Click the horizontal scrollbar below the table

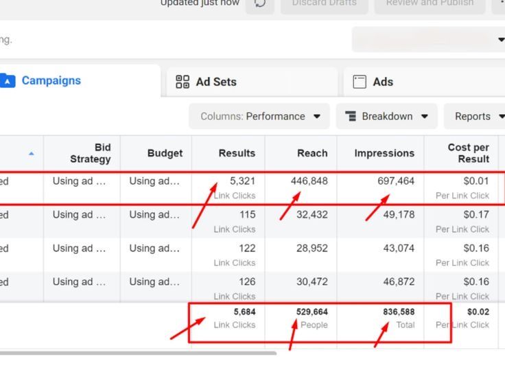[137, 354]
